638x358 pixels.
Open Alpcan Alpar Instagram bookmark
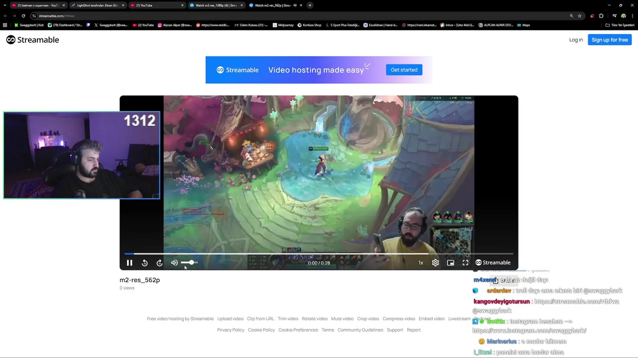point(175,25)
